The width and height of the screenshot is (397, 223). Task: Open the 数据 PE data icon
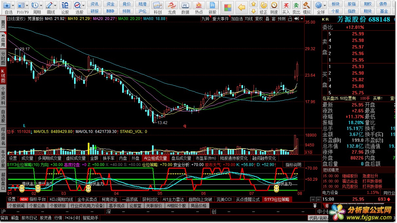pos(185,6)
